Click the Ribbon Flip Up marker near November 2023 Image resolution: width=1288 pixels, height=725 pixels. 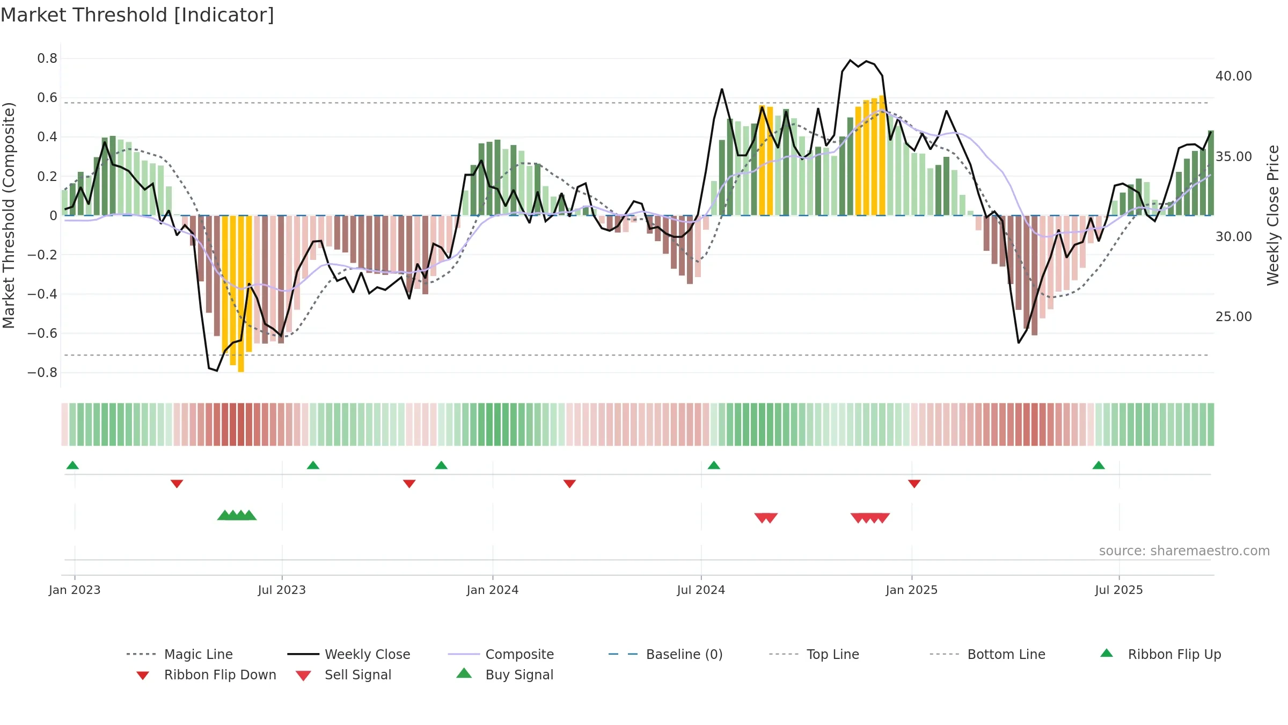coord(441,465)
